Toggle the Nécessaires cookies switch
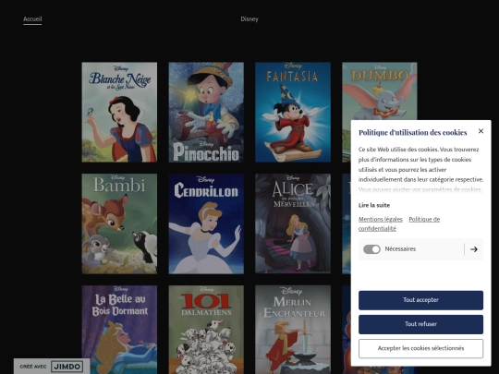Image resolution: width=499 pixels, height=374 pixels. (x=371, y=249)
